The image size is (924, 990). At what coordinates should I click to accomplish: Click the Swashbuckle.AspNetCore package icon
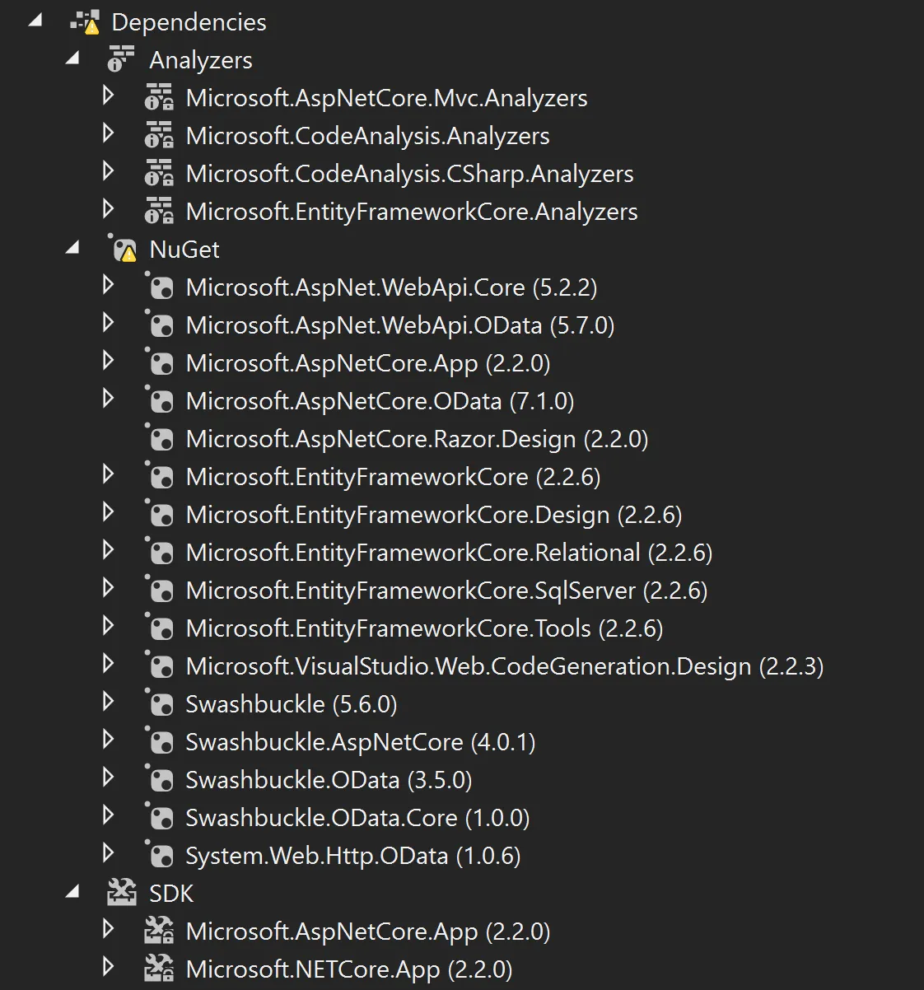click(x=160, y=741)
